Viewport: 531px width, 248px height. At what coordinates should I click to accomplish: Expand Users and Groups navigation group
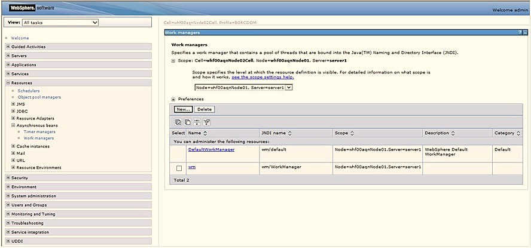click(x=8, y=205)
